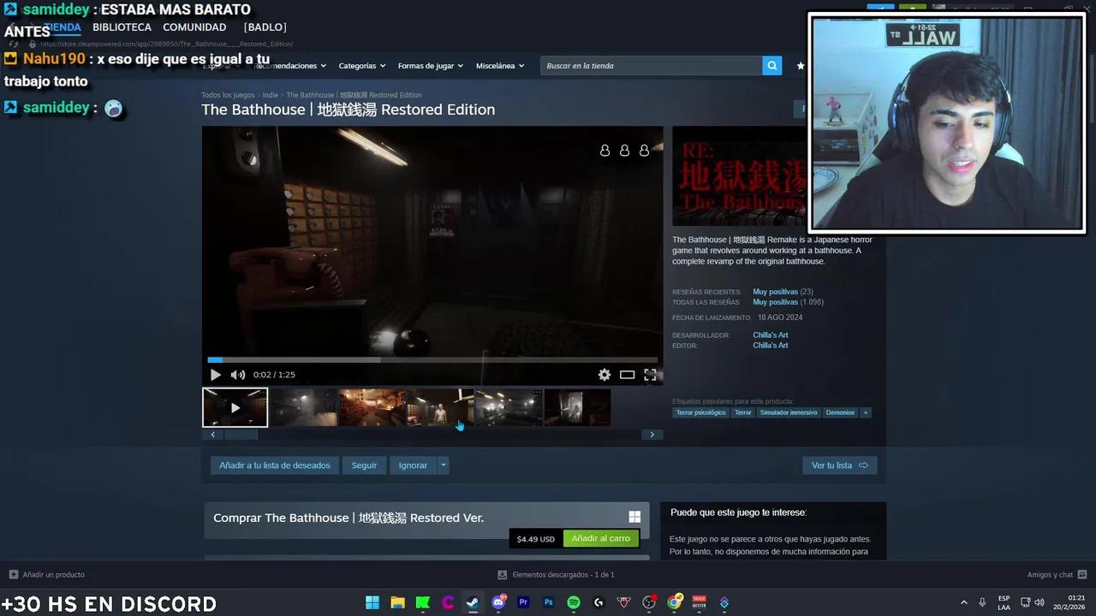The image size is (1096, 616).
Task: Focus the Buscar en la tienda field
Action: pos(652,66)
